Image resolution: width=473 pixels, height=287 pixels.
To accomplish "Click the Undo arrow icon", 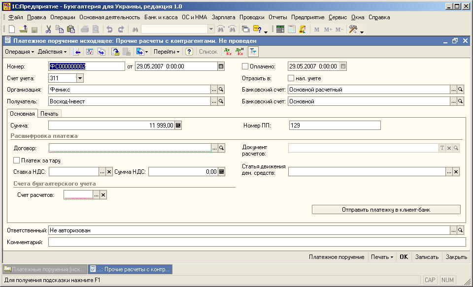I will [109, 29].
